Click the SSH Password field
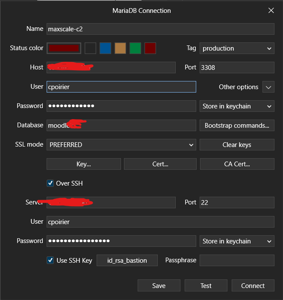The image size is (283, 300). (121, 241)
